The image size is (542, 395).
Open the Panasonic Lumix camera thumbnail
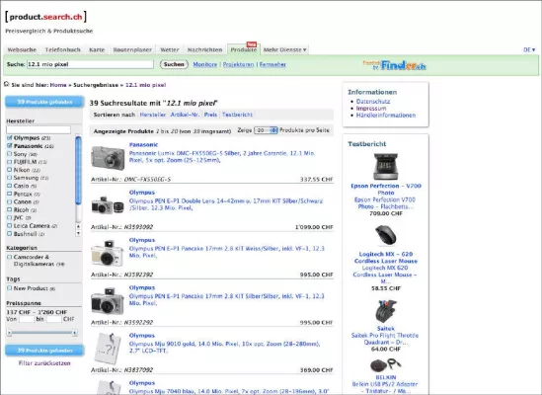click(108, 158)
